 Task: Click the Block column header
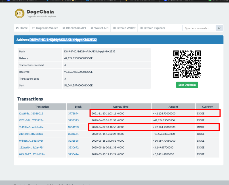click(78, 107)
